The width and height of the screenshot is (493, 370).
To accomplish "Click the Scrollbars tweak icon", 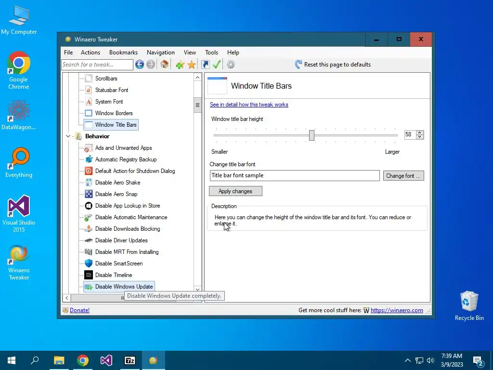I will coord(89,79).
